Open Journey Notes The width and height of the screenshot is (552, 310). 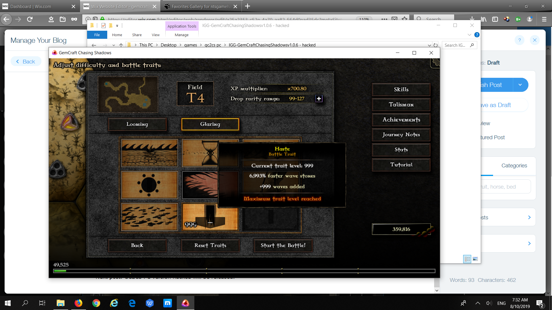pyautogui.click(x=401, y=135)
